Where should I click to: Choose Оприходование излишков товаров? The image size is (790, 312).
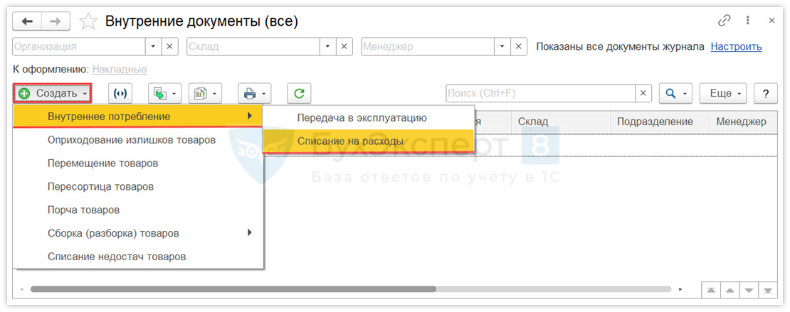[138, 140]
